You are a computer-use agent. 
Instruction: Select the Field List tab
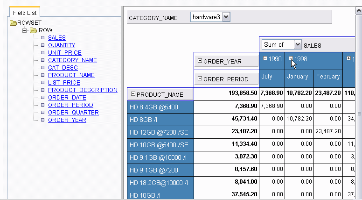[x=25, y=13]
